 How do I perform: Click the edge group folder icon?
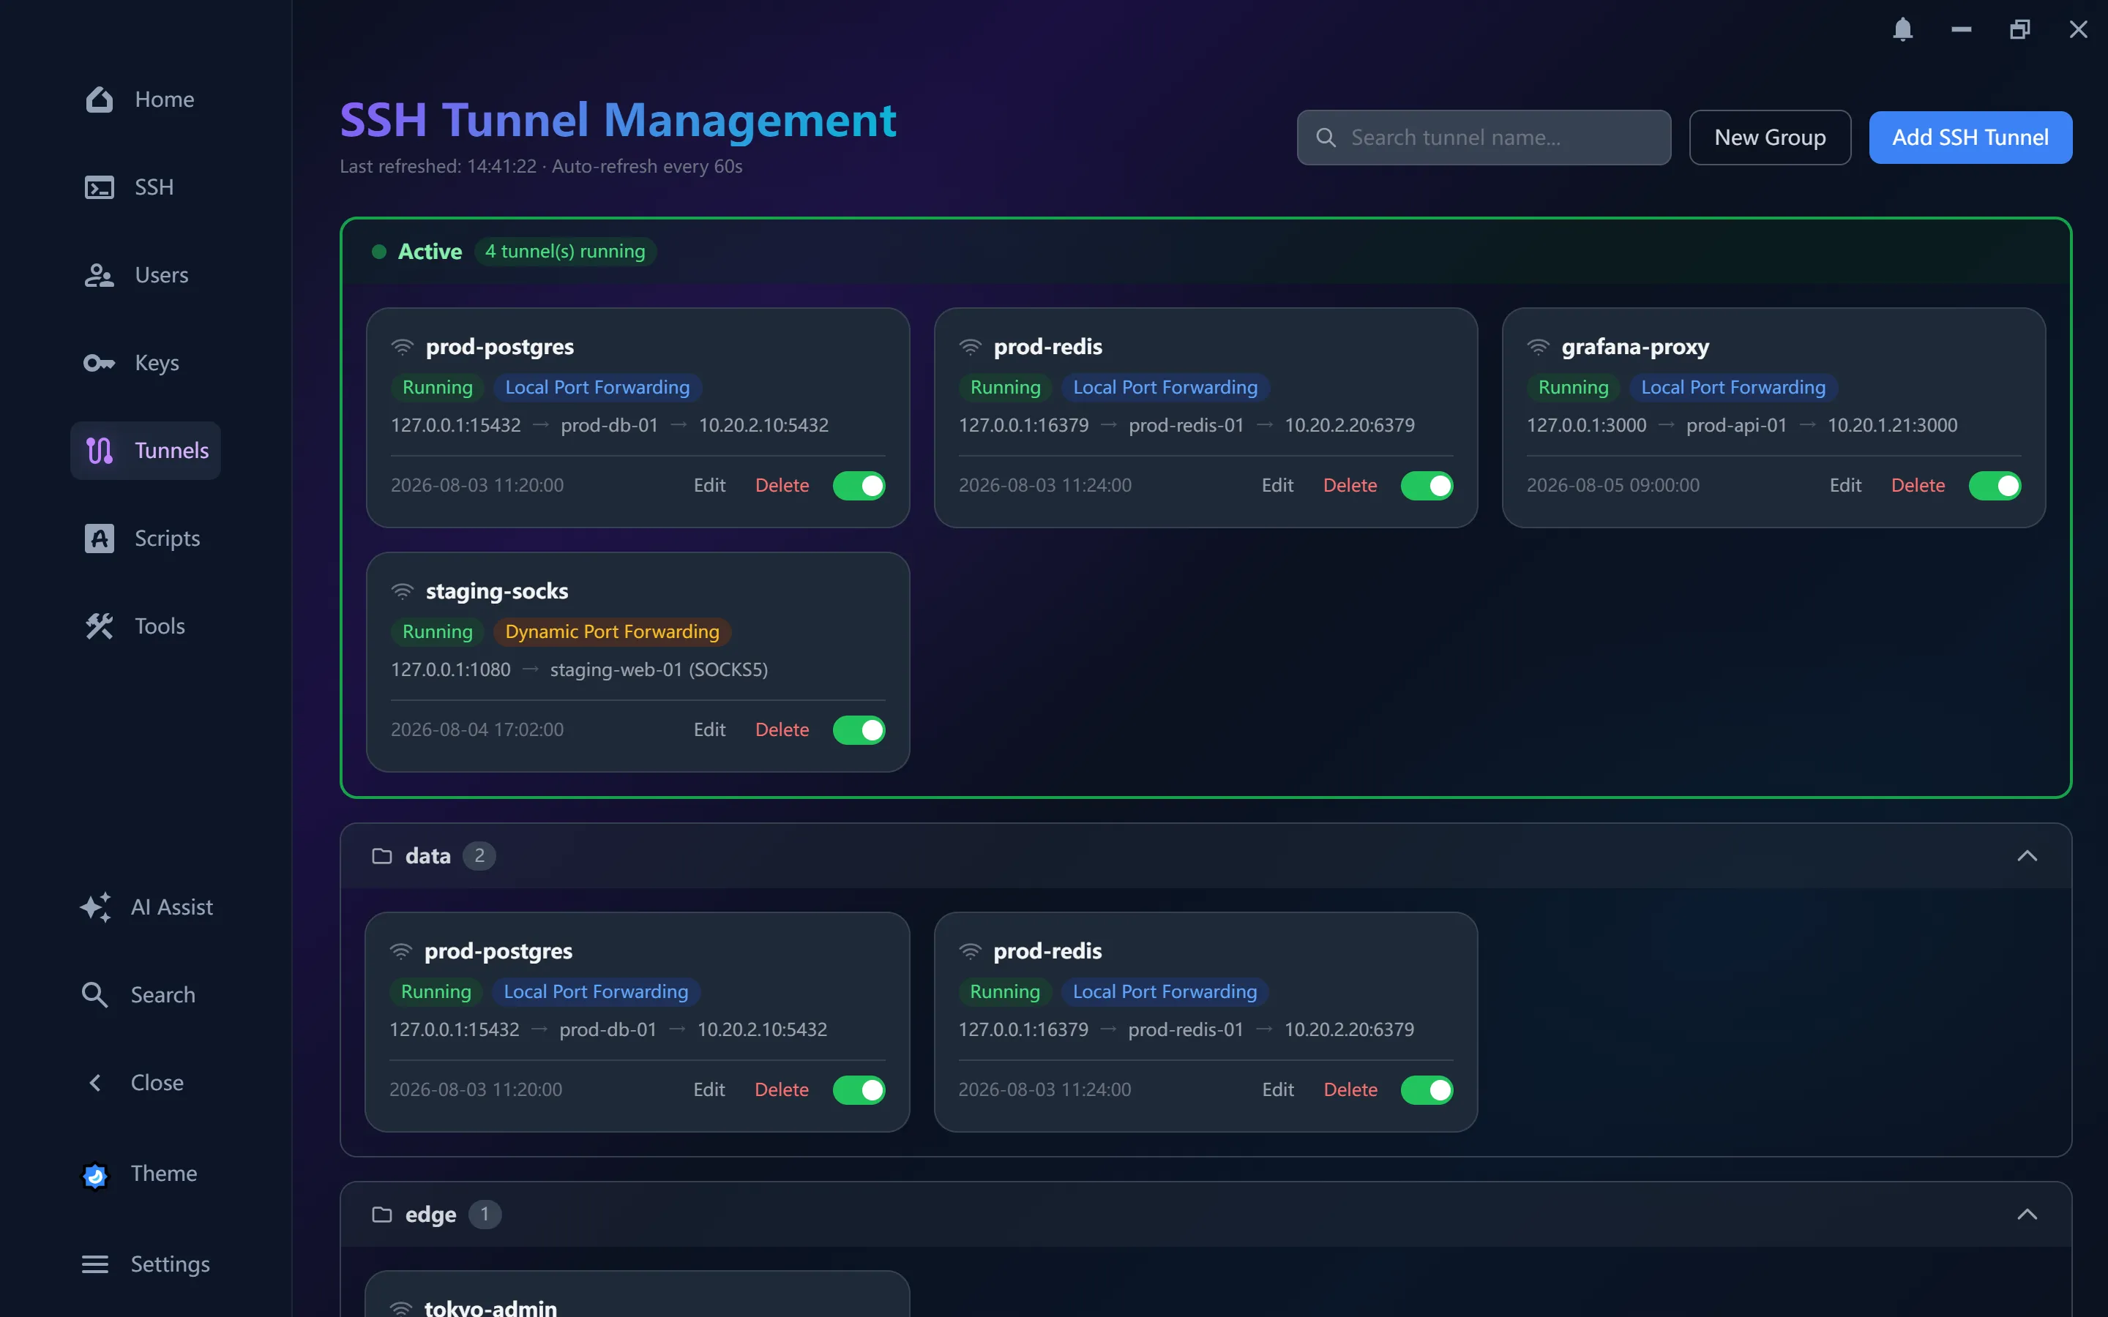[381, 1215]
